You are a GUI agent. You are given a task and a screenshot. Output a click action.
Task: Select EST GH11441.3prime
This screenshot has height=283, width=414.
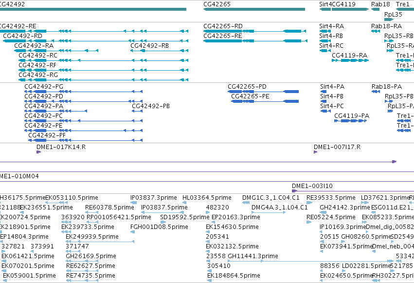coord(311,262)
